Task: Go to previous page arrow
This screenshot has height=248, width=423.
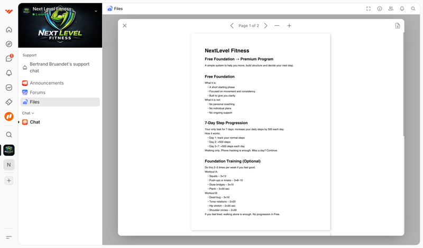Action: (232, 26)
